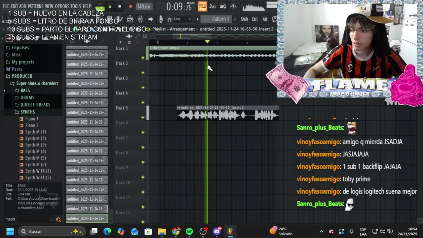Click the Windows Start button
Image resolution: width=423 pixels, height=238 pixels.
pyautogui.click(x=10, y=231)
